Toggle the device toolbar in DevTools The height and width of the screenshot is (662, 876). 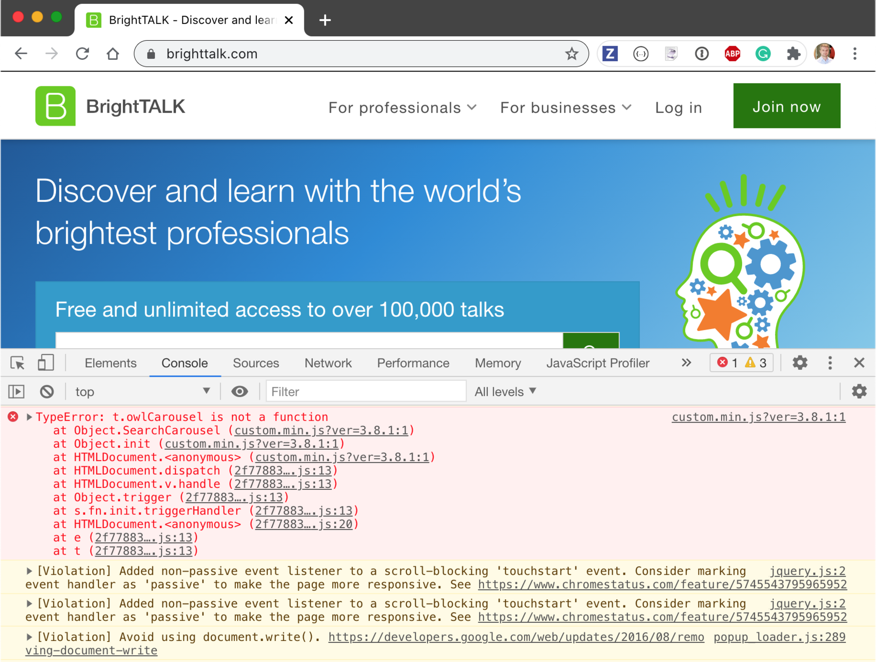46,363
